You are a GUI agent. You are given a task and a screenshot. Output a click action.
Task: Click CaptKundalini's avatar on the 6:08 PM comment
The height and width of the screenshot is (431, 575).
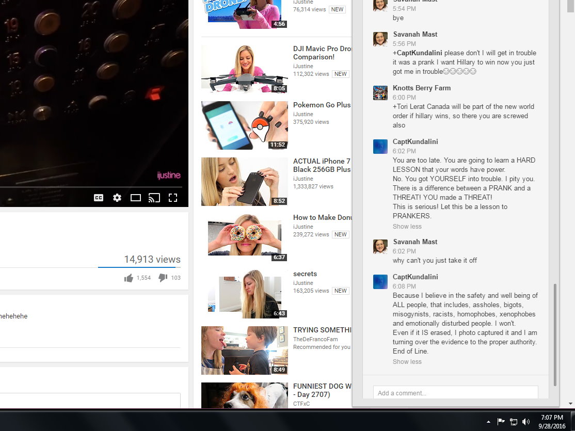380,282
